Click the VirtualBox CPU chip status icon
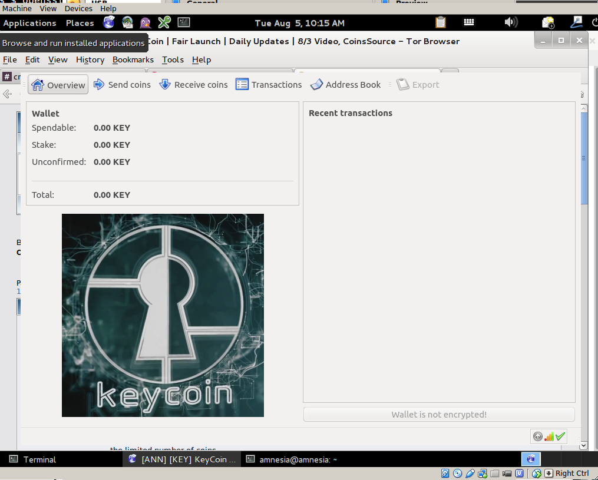 520,474
